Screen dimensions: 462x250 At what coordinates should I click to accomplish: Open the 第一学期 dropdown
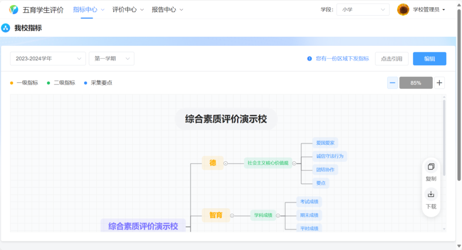(x=111, y=58)
